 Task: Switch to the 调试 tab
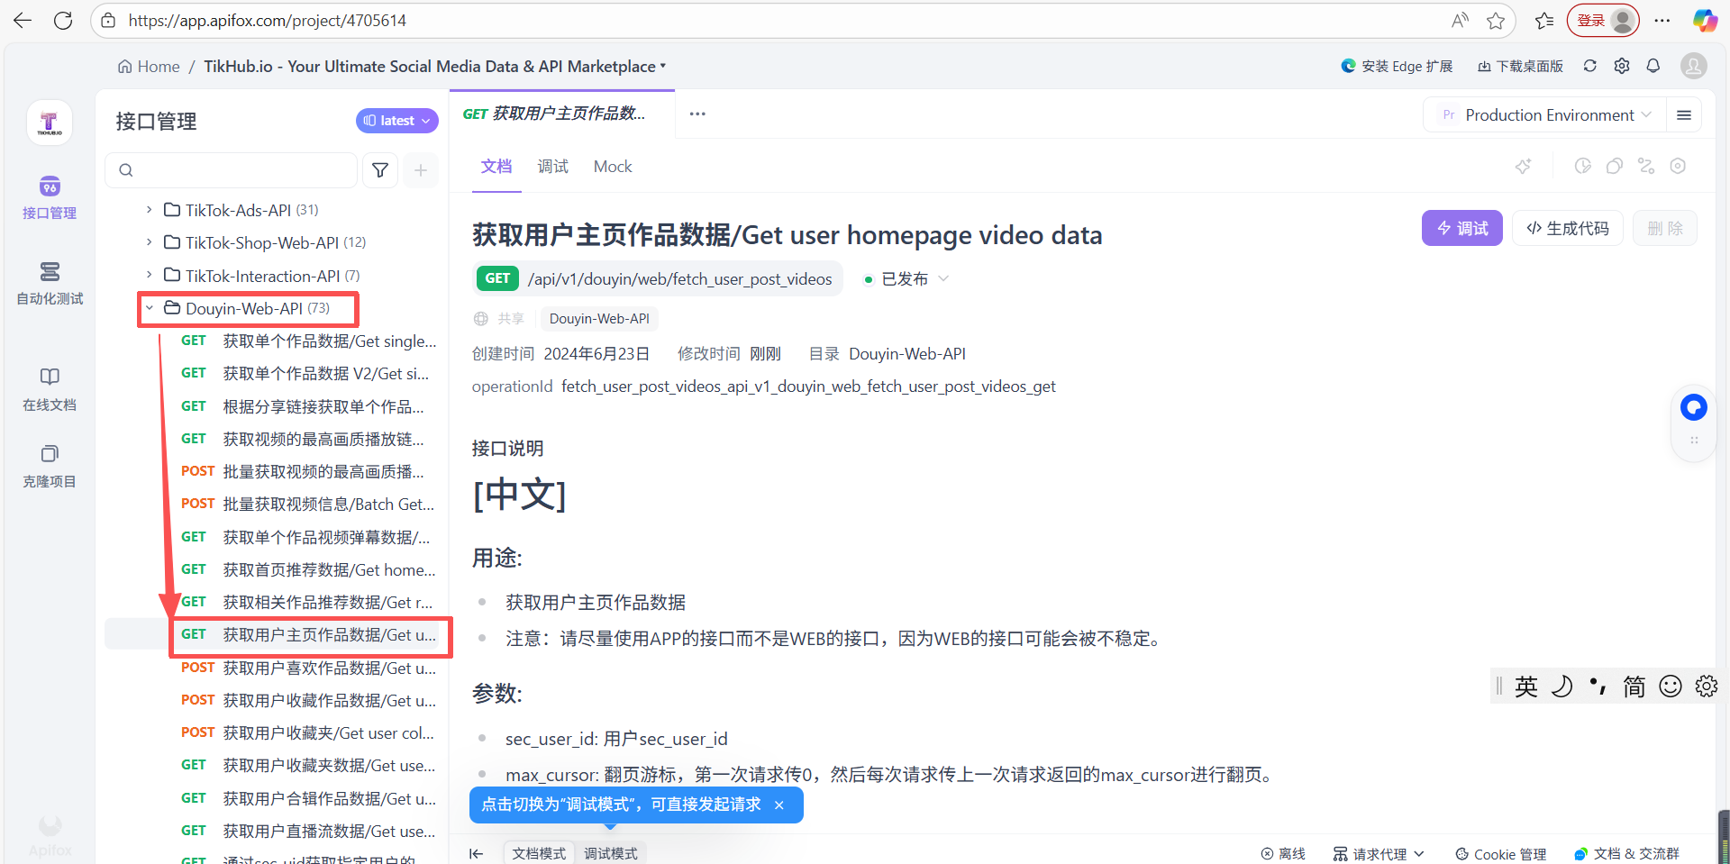tap(552, 167)
